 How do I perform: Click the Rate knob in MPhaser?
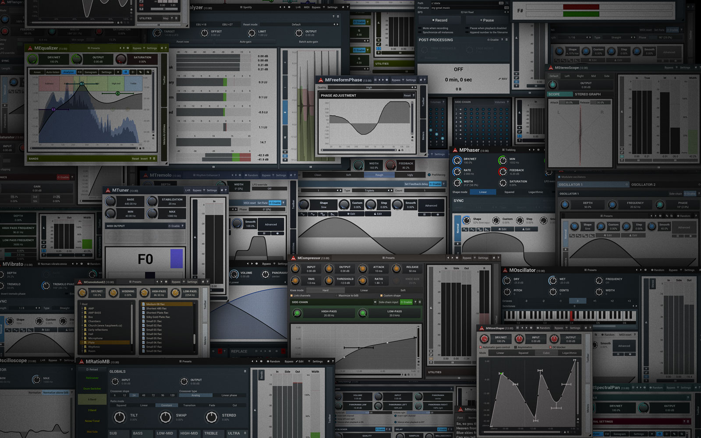click(457, 172)
